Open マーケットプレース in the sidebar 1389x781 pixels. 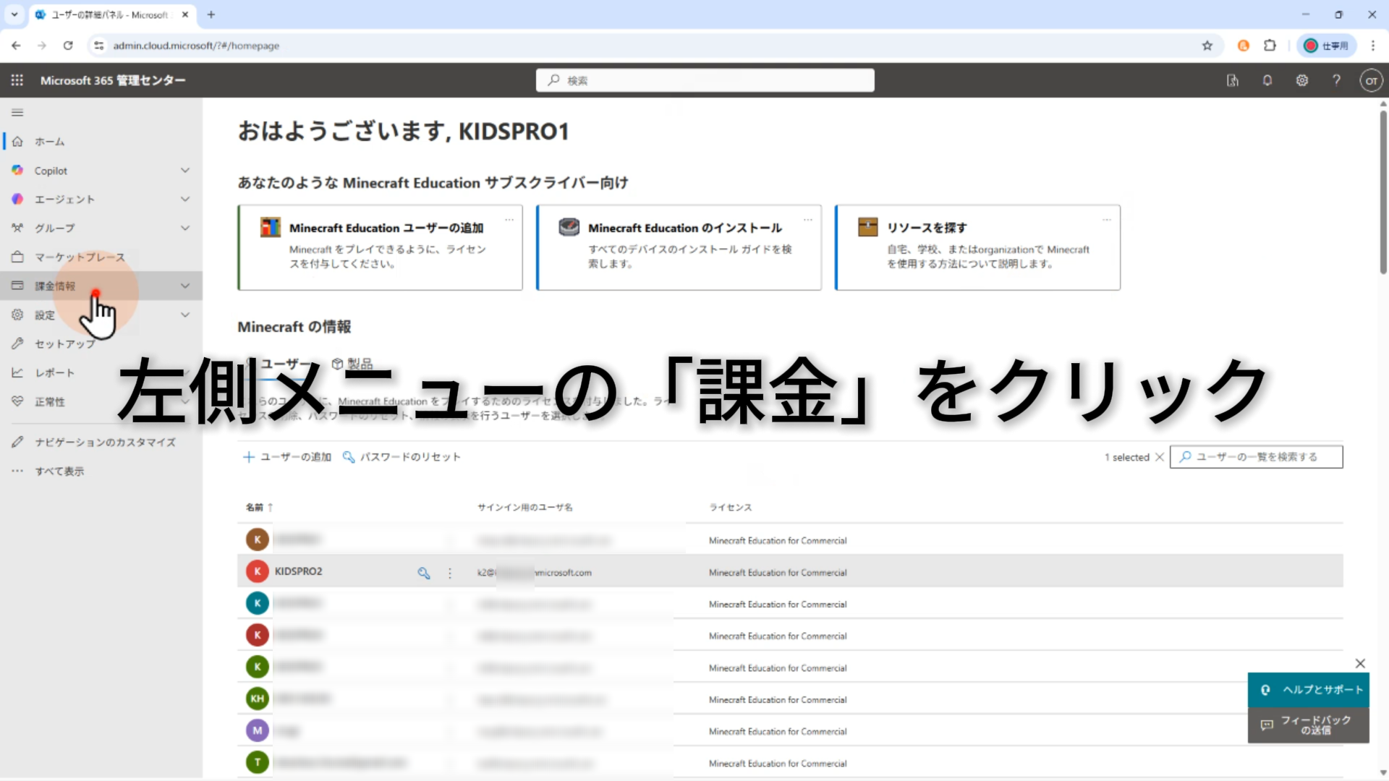click(80, 257)
